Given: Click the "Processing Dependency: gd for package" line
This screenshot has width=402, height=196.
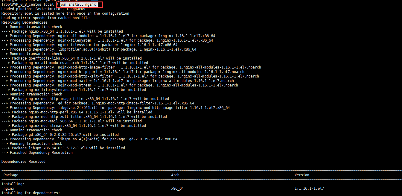Looking at the screenshot, I should click(98, 103).
